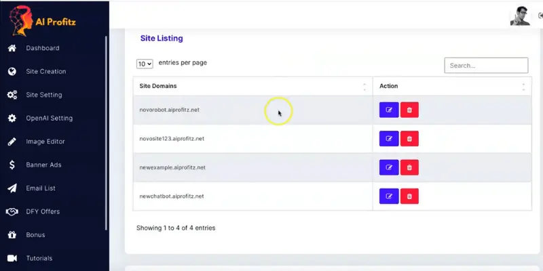Image resolution: width=543 pixels, height=271 pixels.
Task: Click the AI Profitz logo
Action: tap(42, 21)
